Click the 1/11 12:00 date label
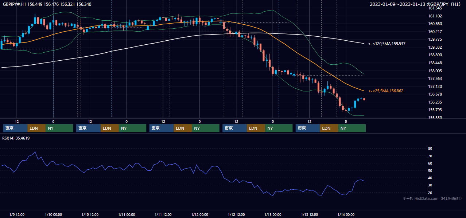 coord(163,214)
